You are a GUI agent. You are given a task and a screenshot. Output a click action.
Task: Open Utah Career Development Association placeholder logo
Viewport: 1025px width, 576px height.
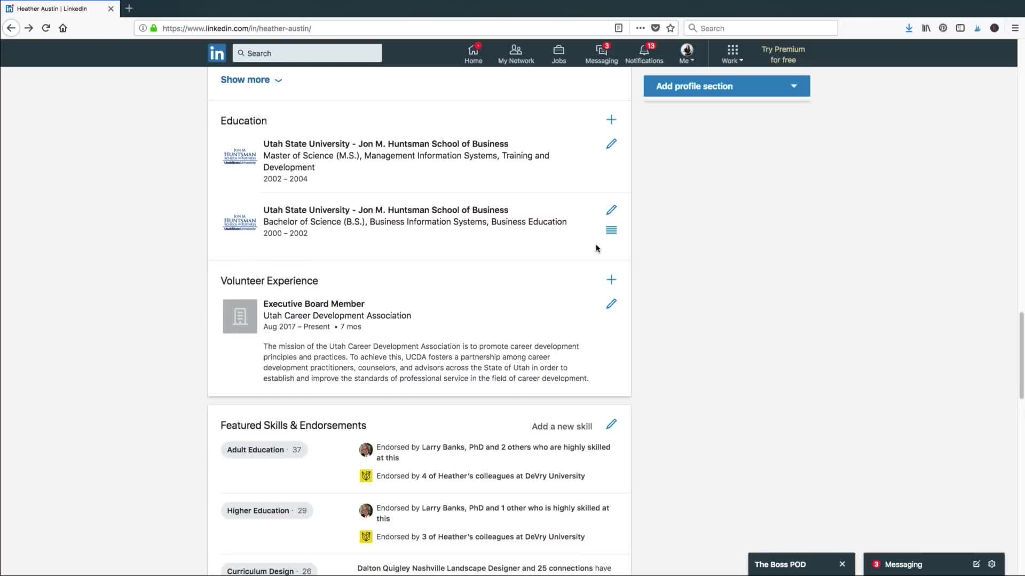coord(240,316)
